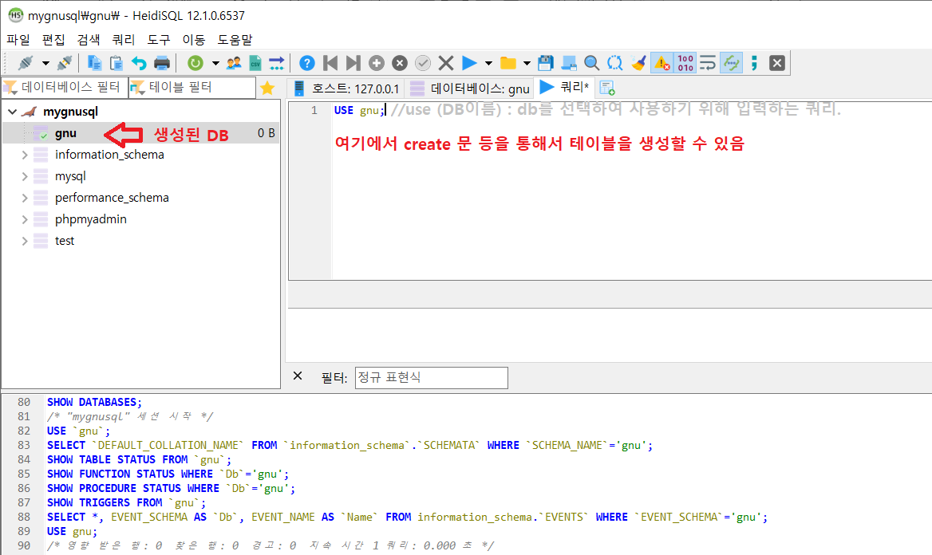The width and height of the screenshot is (932, 555).
Task: Toggle the binary 100 010 display icon
Action: click(685, 63)
